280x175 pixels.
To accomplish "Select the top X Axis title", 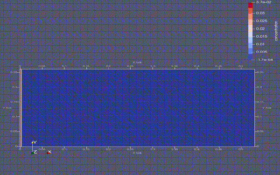I will 137,63.
